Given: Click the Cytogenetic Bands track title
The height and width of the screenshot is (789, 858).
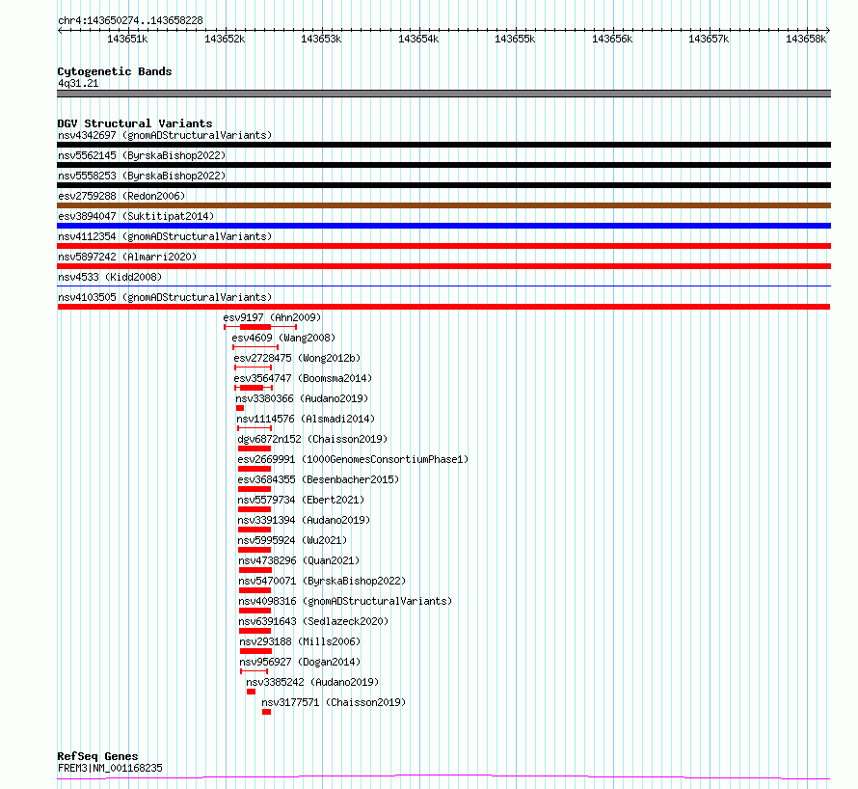Looking at the screenshot, I should (115, 71).
